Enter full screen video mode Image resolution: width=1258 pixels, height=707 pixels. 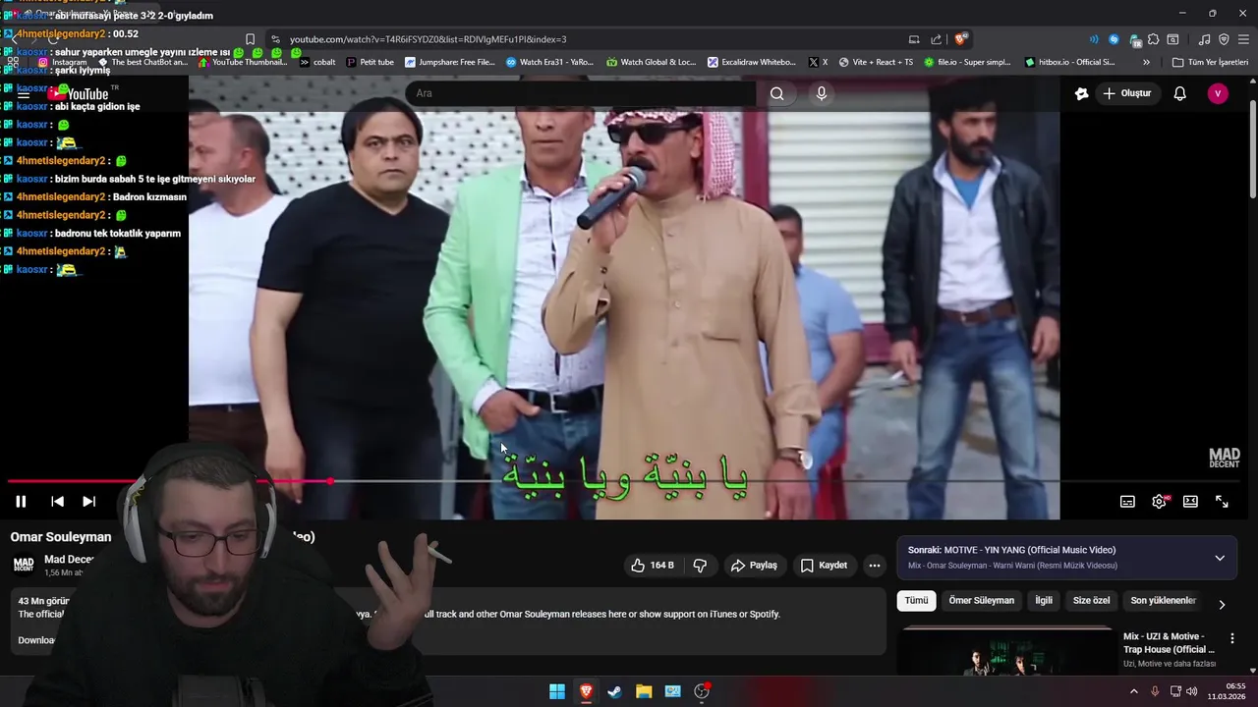tap(1222, 501)
